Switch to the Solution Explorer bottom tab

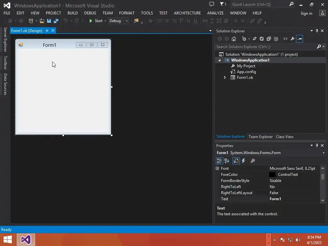pos(231,136)
